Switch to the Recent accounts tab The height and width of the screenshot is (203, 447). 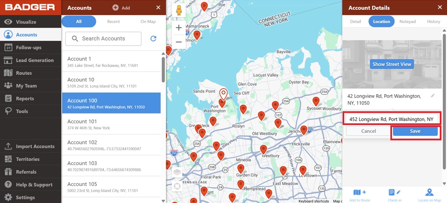tap(114, 22)
